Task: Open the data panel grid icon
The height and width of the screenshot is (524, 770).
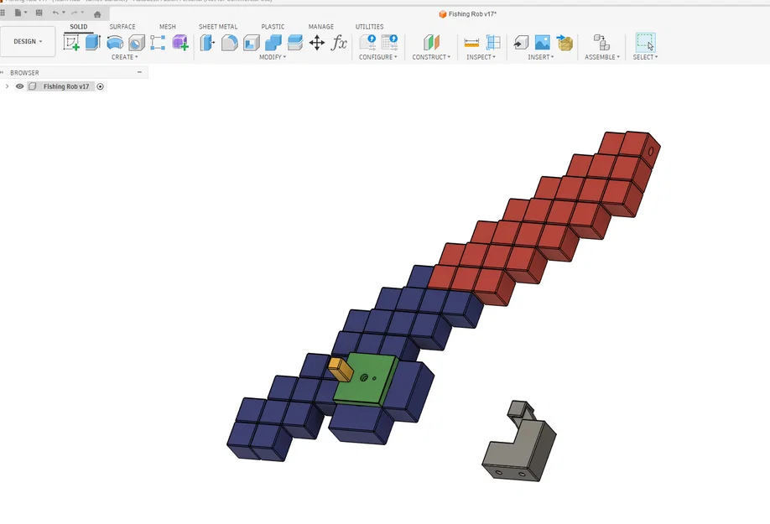Action: coord(3,13)
